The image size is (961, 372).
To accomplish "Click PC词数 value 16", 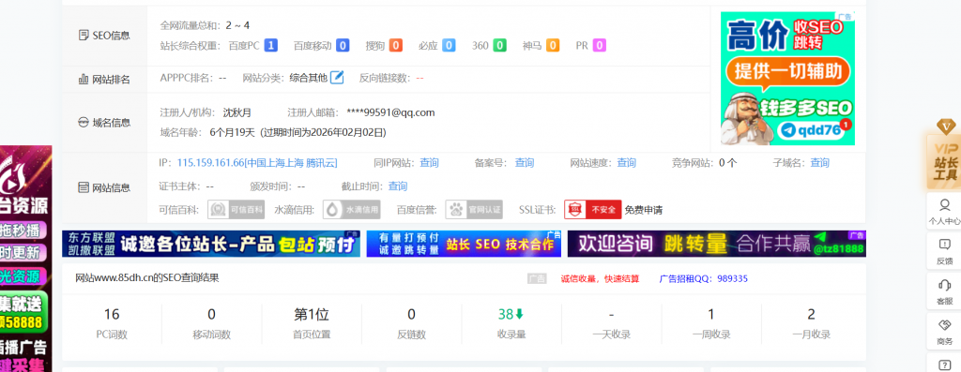I will coord(112,315).
